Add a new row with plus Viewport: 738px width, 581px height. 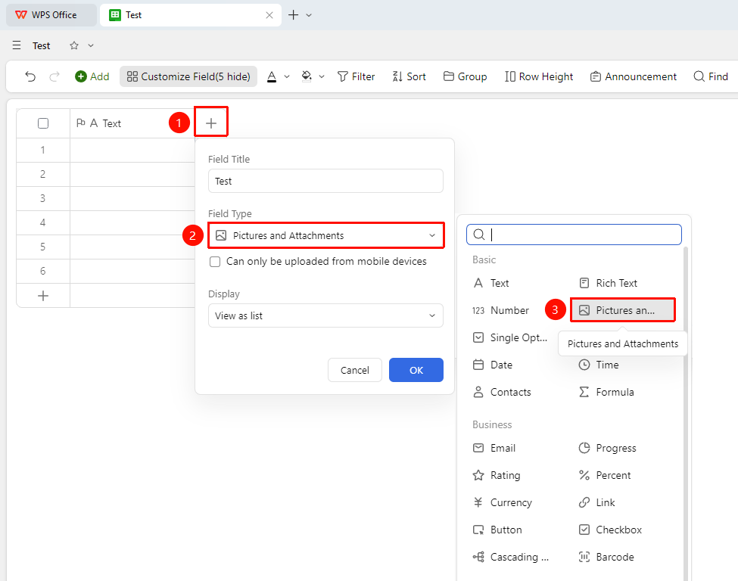click(43, 296)
